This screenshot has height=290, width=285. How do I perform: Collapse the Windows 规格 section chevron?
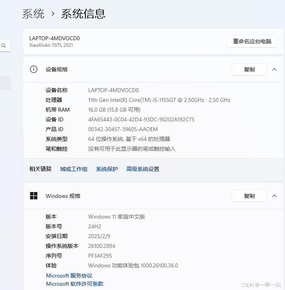point(274,196)
